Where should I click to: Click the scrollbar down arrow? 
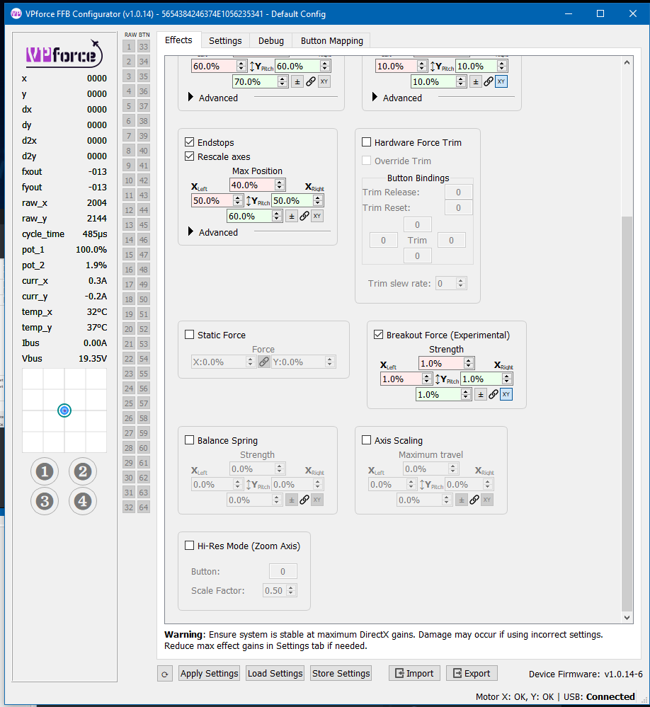point(627,617)
